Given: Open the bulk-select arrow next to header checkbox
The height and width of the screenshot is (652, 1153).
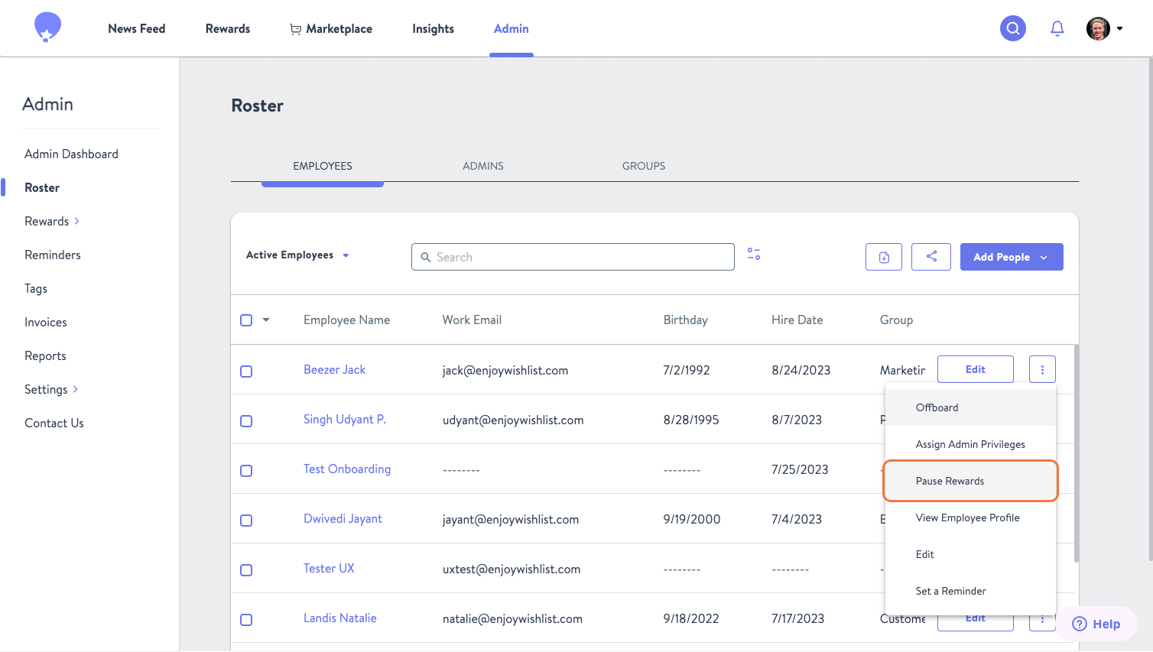Looking at the screenshot, I should [266, 320].
